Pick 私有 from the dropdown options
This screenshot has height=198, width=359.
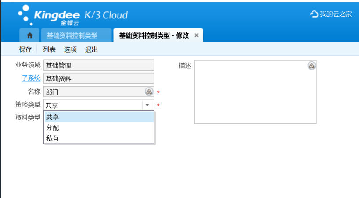pos(99,138)
